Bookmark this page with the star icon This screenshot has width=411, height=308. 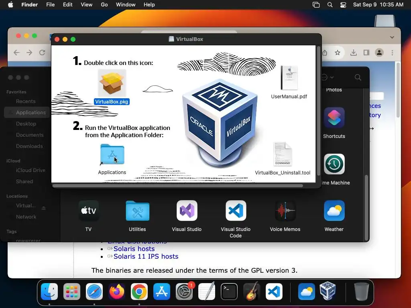click(338, 53)
